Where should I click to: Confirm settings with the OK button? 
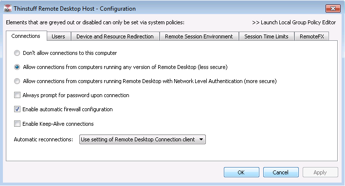[x=241, y=172]
